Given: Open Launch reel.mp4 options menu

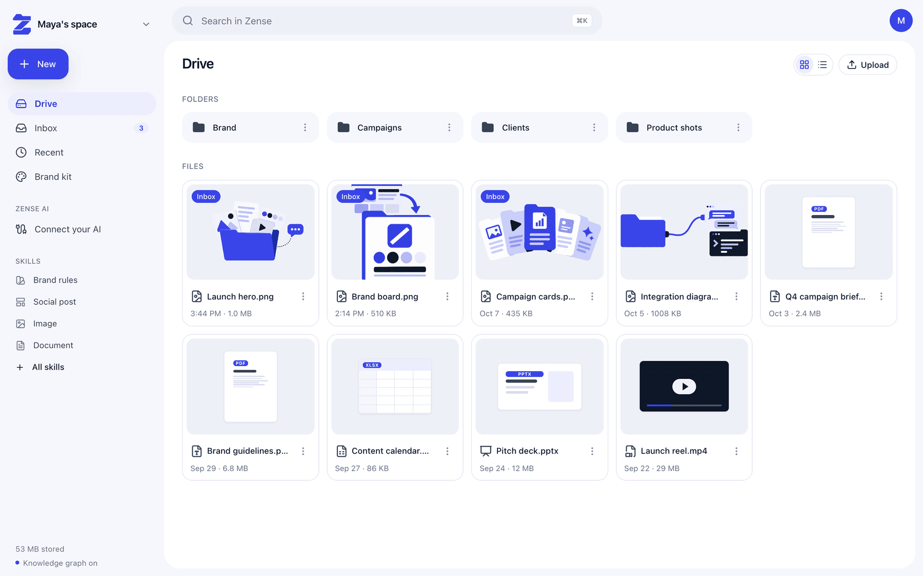Looking at the screenshot, I should (x=736, y=451).
